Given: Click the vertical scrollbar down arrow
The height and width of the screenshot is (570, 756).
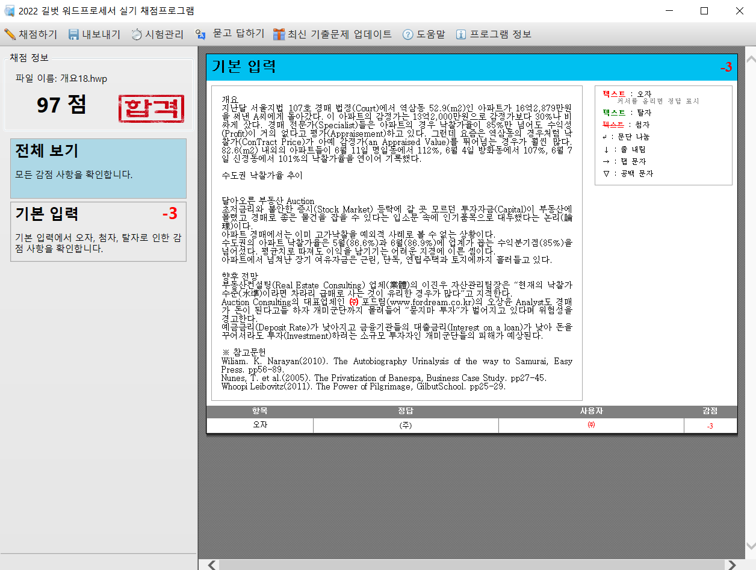Looking at the screenshot, I should pyautogui.click(x=750, y=545).
